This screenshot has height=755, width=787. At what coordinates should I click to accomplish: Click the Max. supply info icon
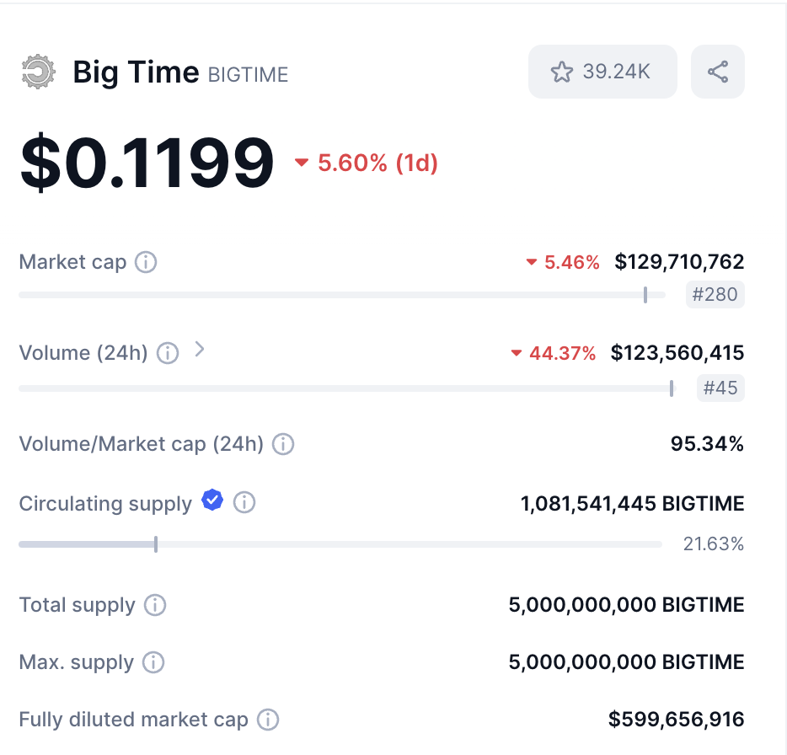[153, 662]
